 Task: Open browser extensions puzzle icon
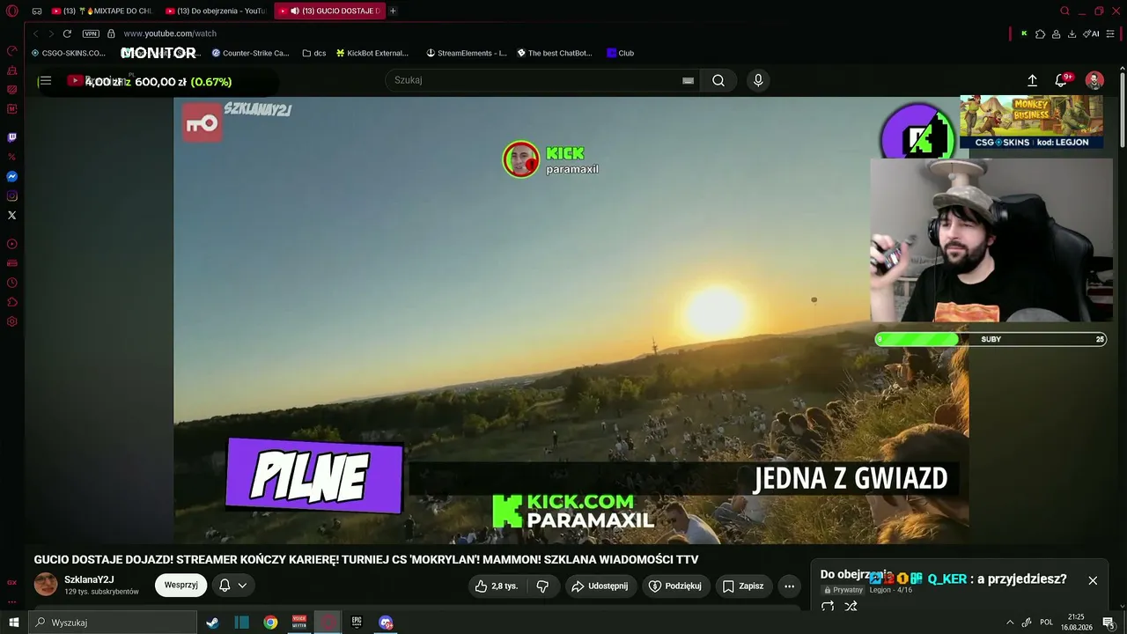tap(1040, 33)
